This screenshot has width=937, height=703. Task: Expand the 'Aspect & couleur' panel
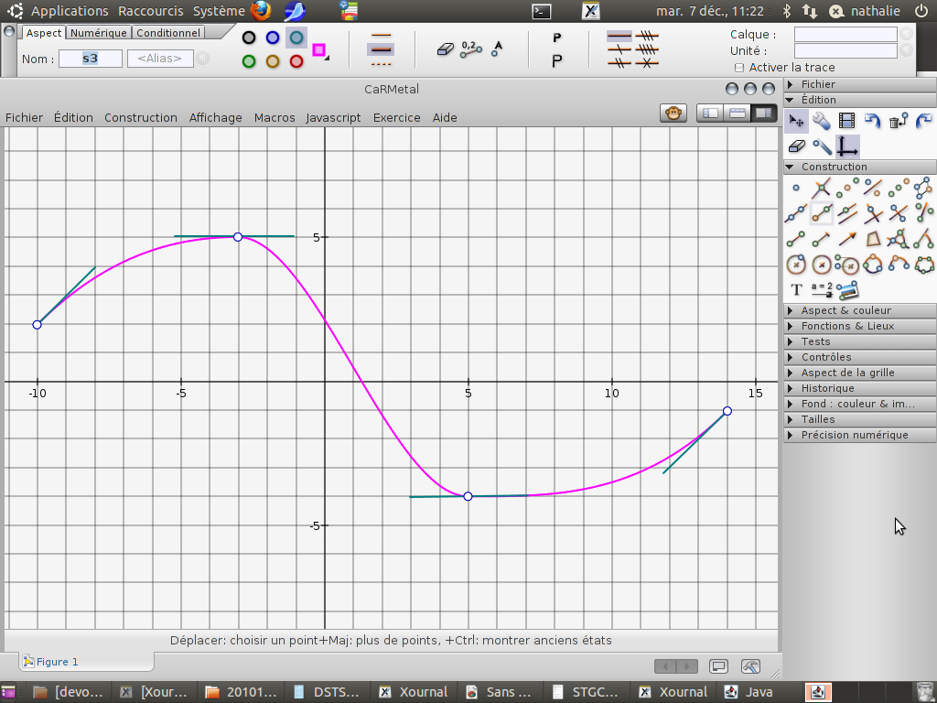(845, 310)
